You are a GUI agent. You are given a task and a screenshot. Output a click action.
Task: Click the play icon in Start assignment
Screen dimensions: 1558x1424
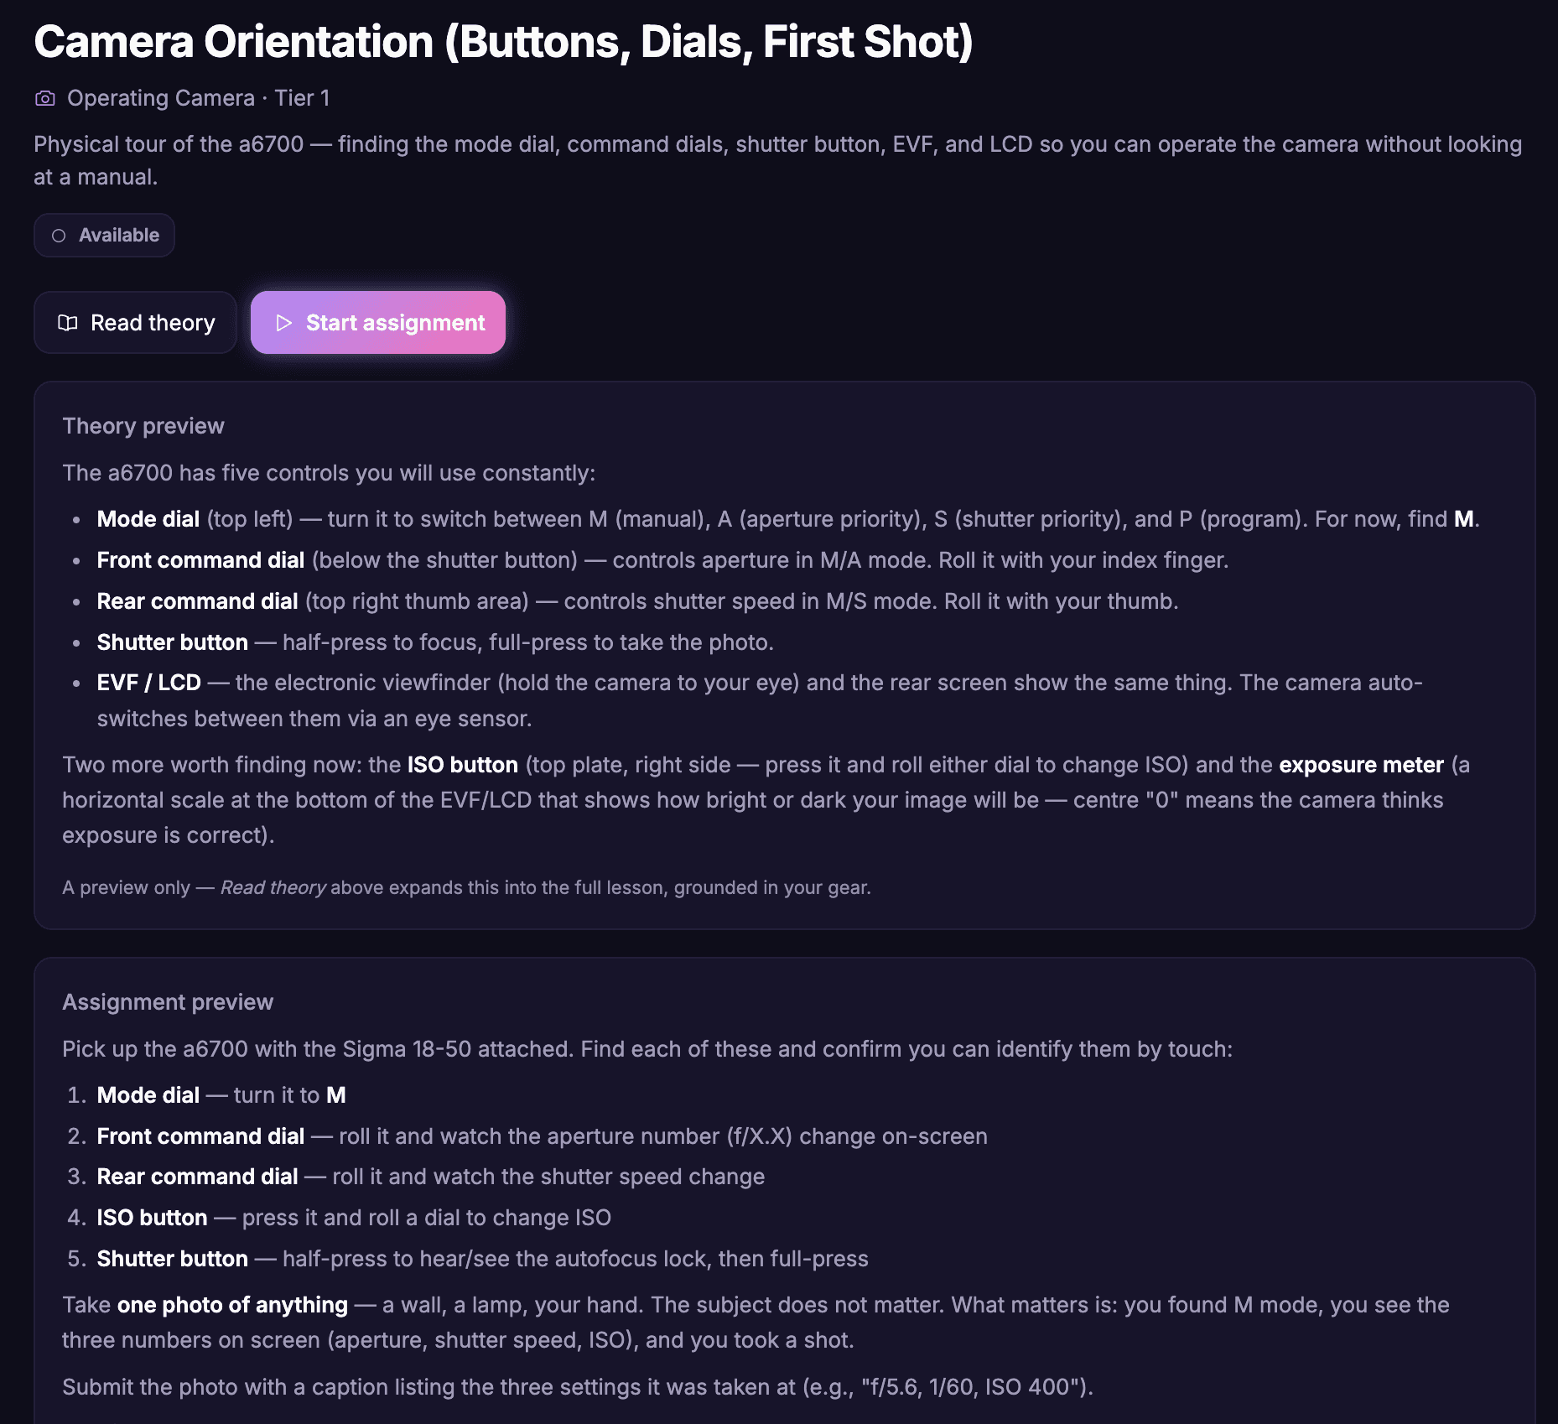[283, 323]
